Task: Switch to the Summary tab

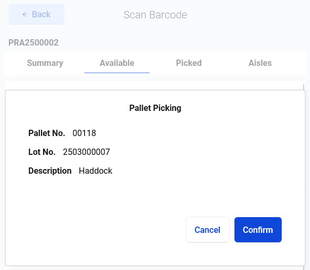Action: [x=45, y=63]
